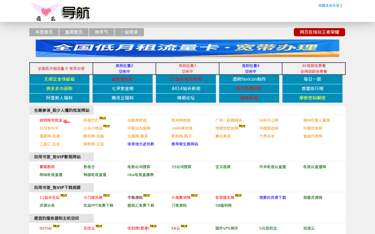Open 无绑定全球邮箱
375x234 pixels.
pyautogui.click(x=59, y=79)
